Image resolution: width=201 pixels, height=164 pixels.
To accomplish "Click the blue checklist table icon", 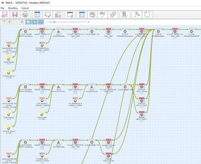I will [82, 15].
